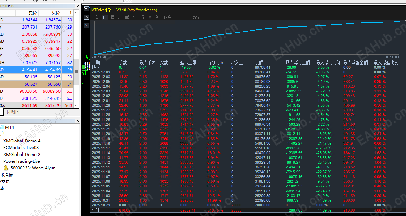This screenshot has height=216, width=406.
Task: Click the 日期 column header
Action: point(96,62)
